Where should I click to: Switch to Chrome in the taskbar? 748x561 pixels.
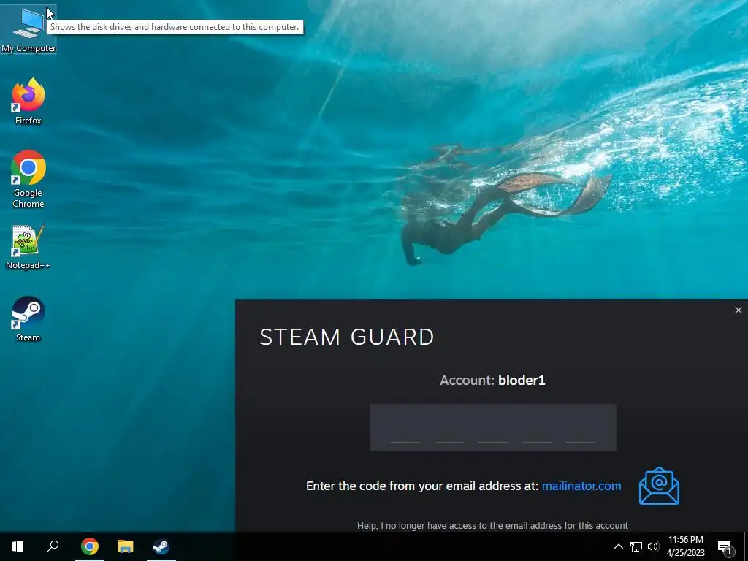tap(89, 546)
